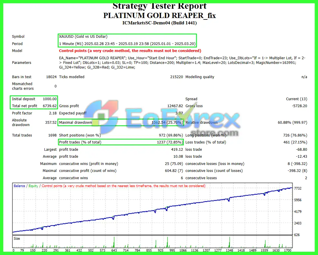Click the "Gross loss" label
This screenshot has width=318, height=255.
tap(194, 106)
